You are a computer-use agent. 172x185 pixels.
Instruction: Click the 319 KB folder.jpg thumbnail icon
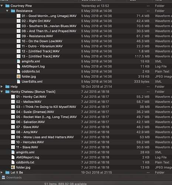tap(18, 76)
